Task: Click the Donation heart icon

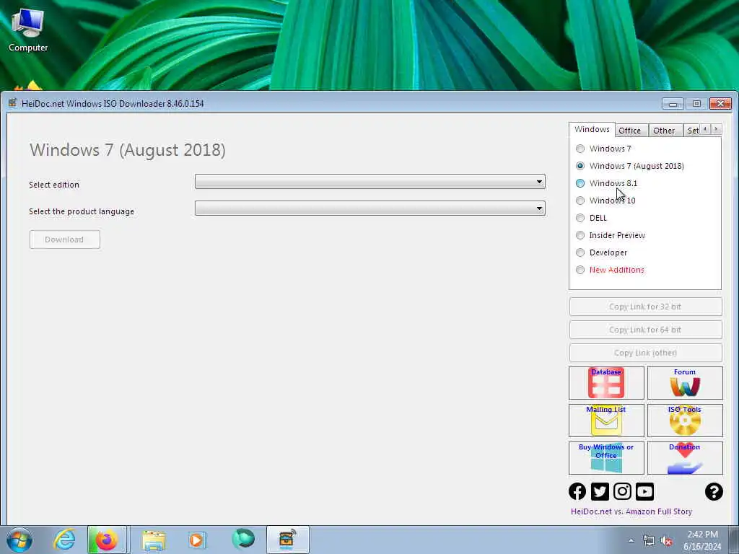Action: [x=685, y=458]
